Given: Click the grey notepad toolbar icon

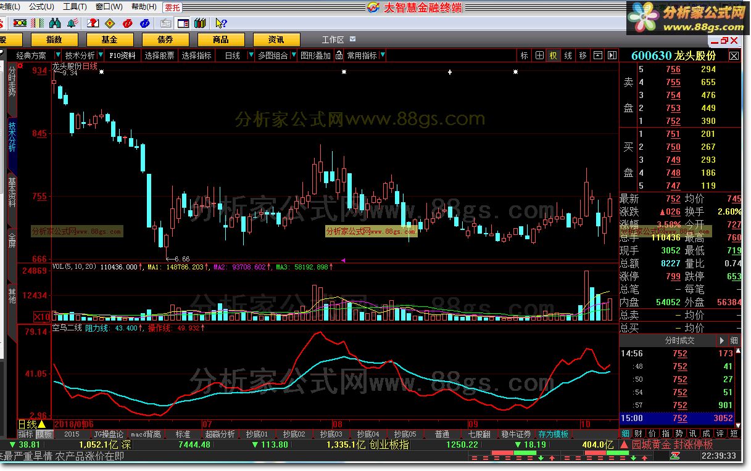Looking at the screenshot, I should [x=165, y=23].
